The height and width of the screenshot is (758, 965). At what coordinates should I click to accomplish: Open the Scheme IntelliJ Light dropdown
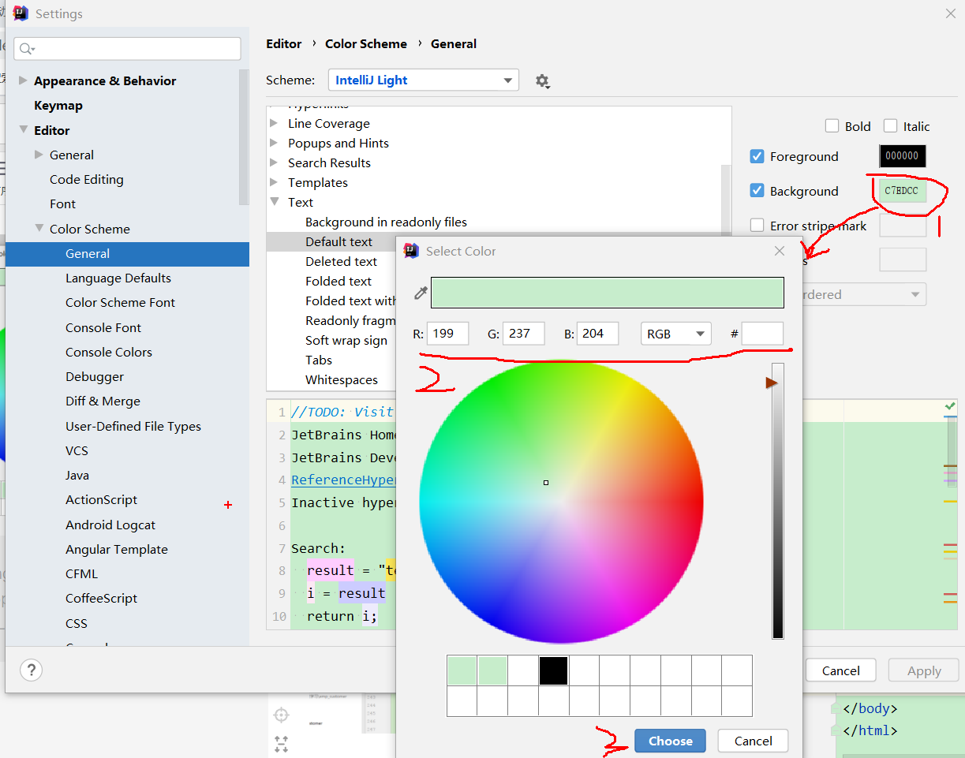424,80
